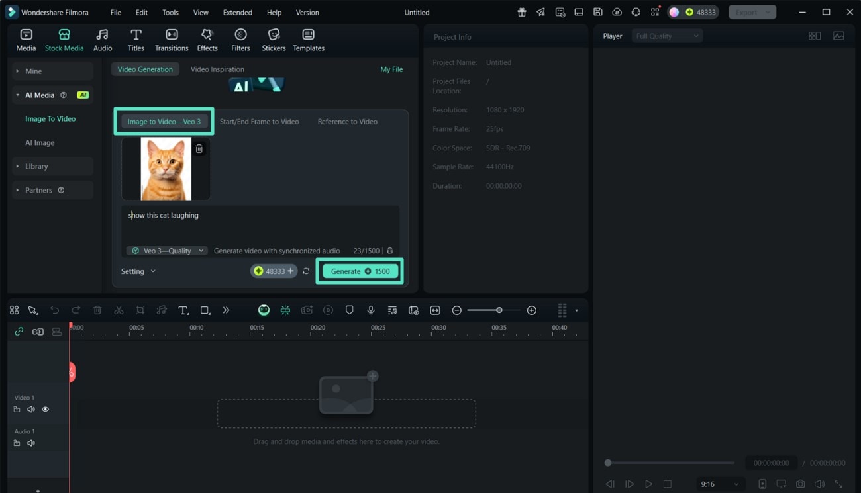
Task: Click the record voiceover microphone icon
Action: pyautogui.click(x=371, y=310)
